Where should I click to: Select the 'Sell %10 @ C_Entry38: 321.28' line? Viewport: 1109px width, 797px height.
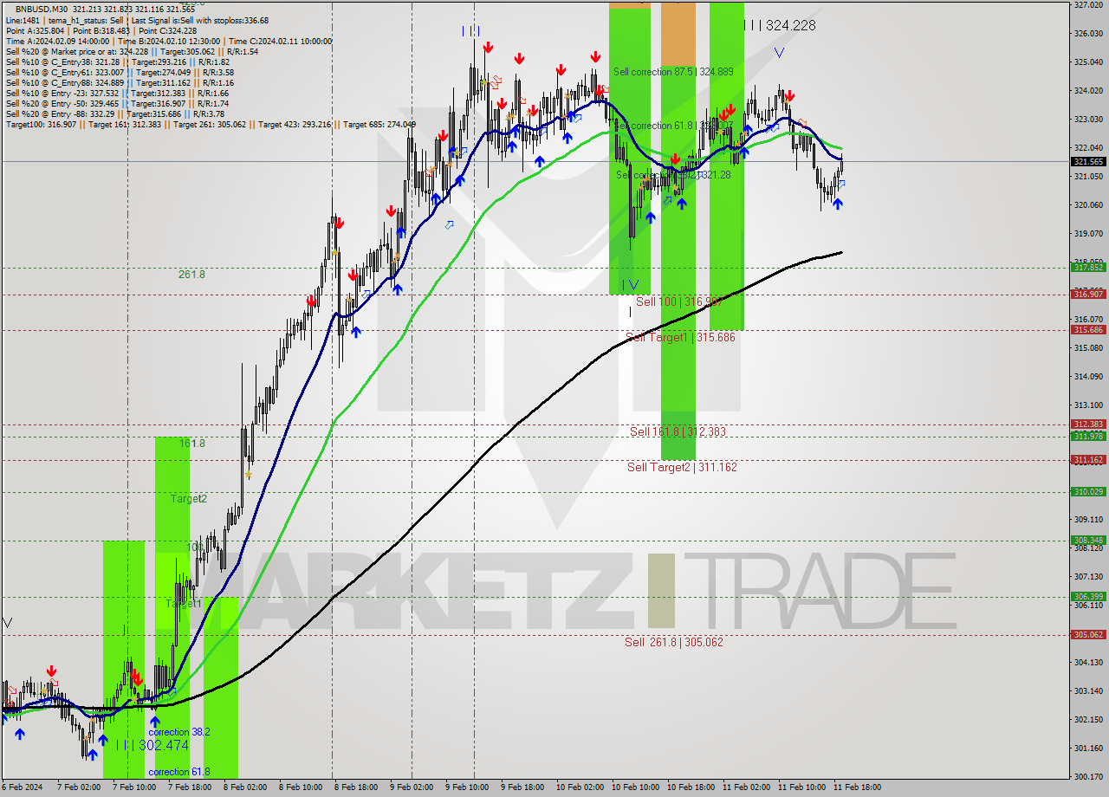click(117, 62)
